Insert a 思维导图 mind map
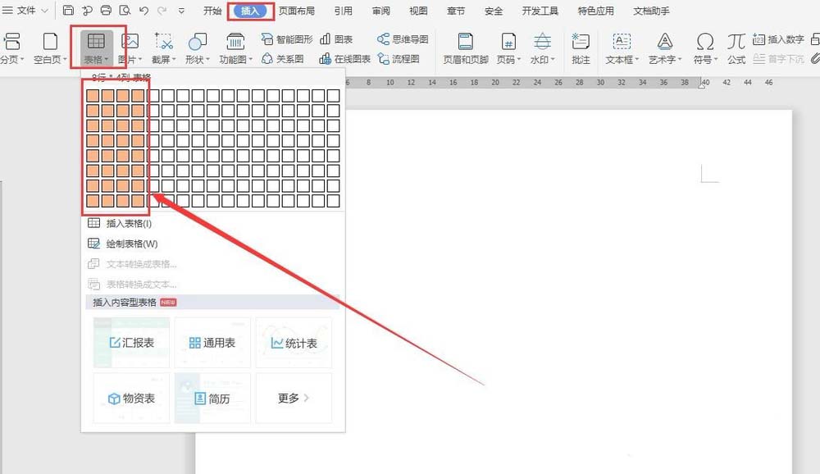820x474 pixels. coord(384,39)
